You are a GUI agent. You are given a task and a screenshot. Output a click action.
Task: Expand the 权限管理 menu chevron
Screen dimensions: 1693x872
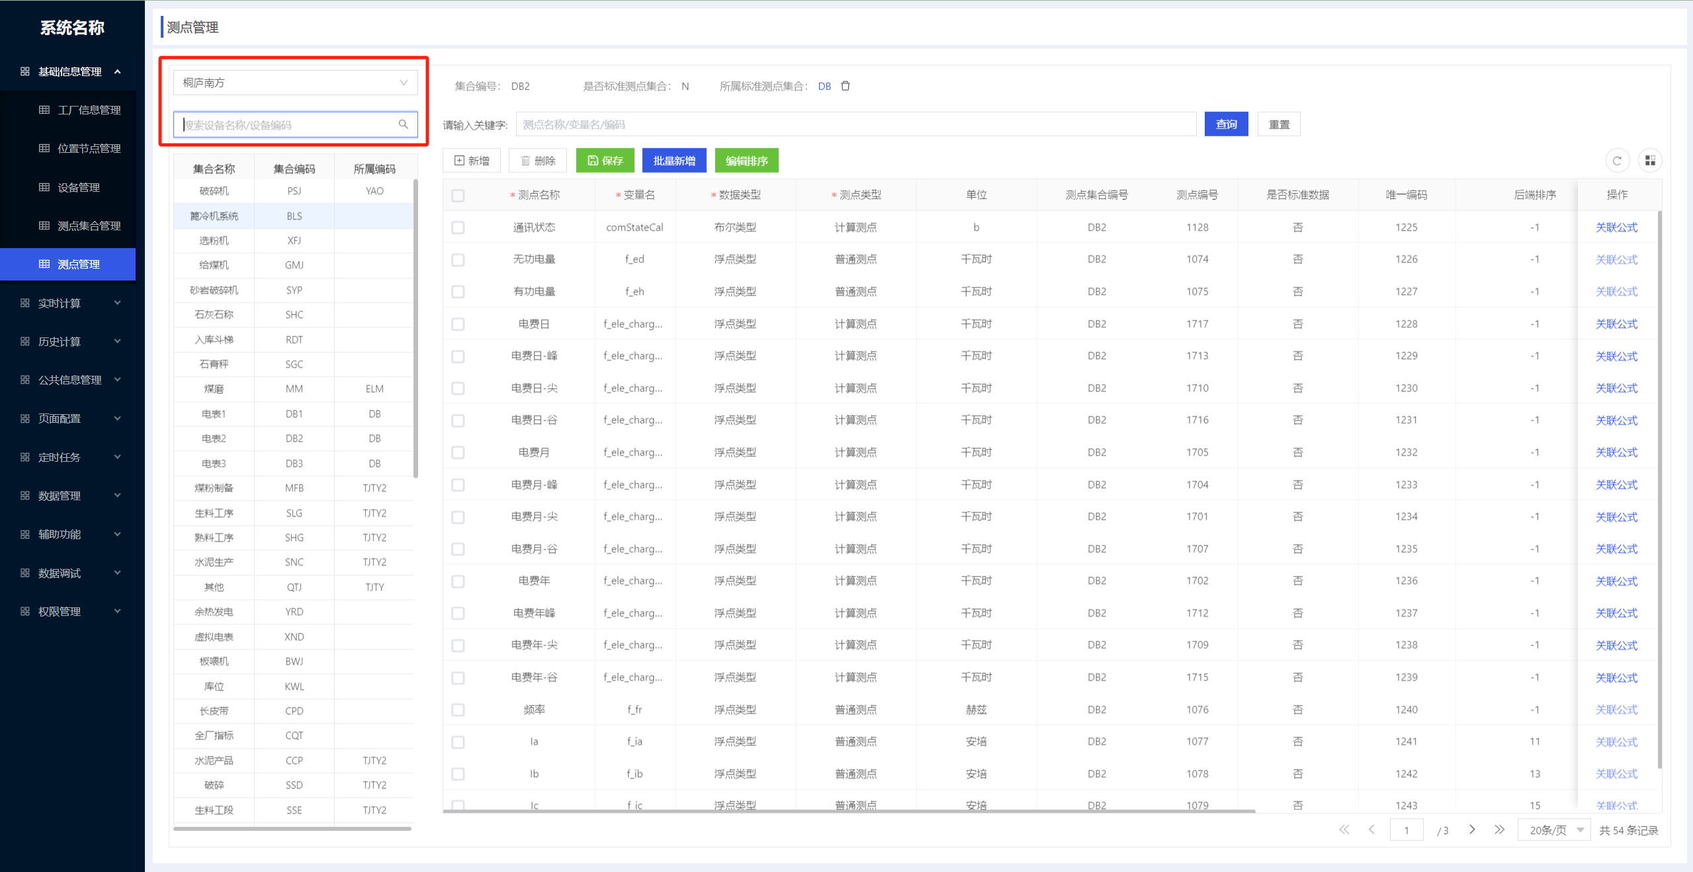[118, 611]
